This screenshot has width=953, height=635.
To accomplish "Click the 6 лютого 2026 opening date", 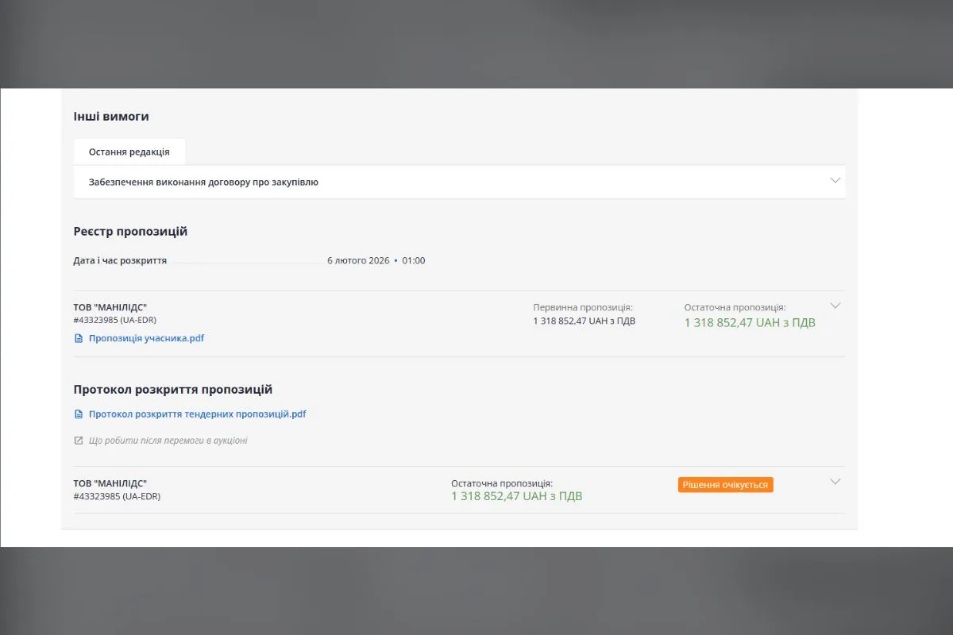I will 358,260.
